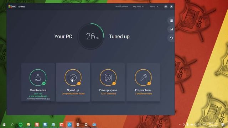Image resolution: width=228 pixels, height=128 pixels.
Task: Open the blue Snagit Editor taskbar icon
Action: tap(45, 124)
